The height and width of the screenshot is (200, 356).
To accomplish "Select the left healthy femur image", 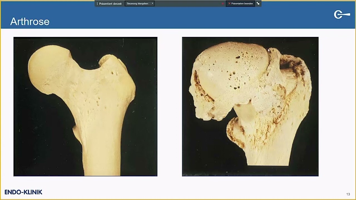I will point(85,106).
